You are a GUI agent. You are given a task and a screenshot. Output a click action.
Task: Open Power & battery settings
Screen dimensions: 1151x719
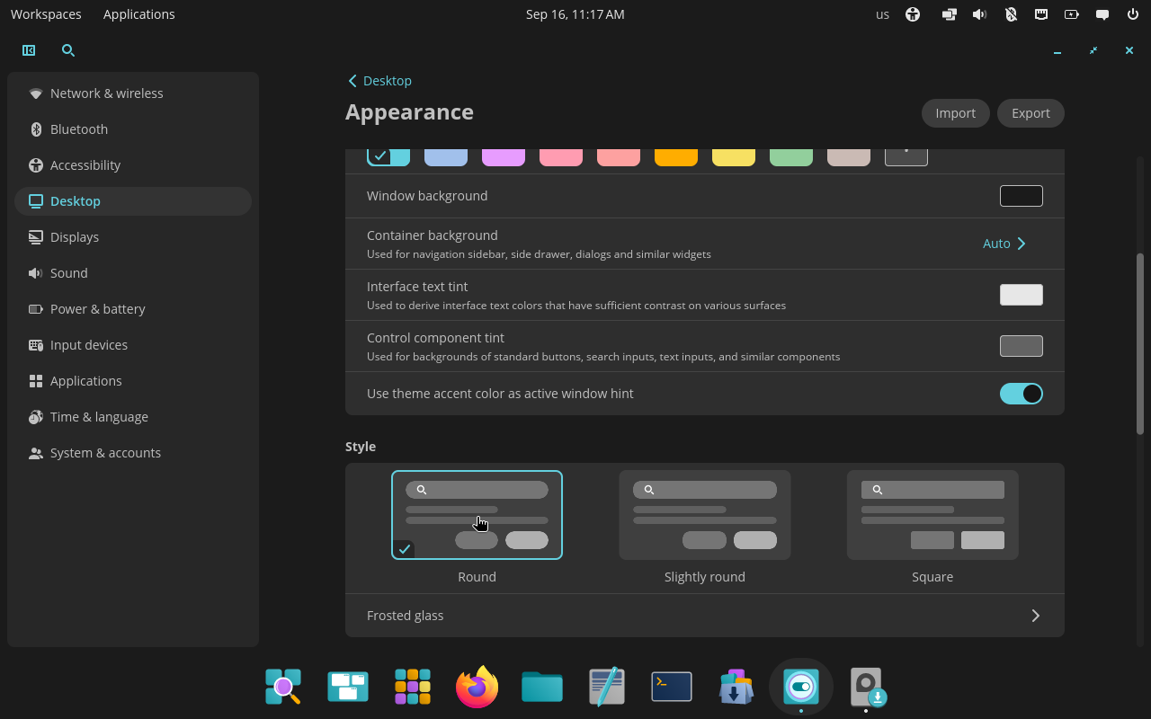point(133,309)
